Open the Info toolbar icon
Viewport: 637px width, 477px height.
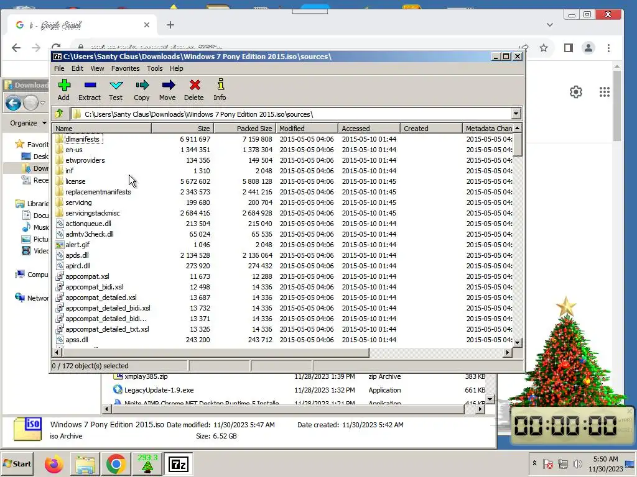point(220,89)
